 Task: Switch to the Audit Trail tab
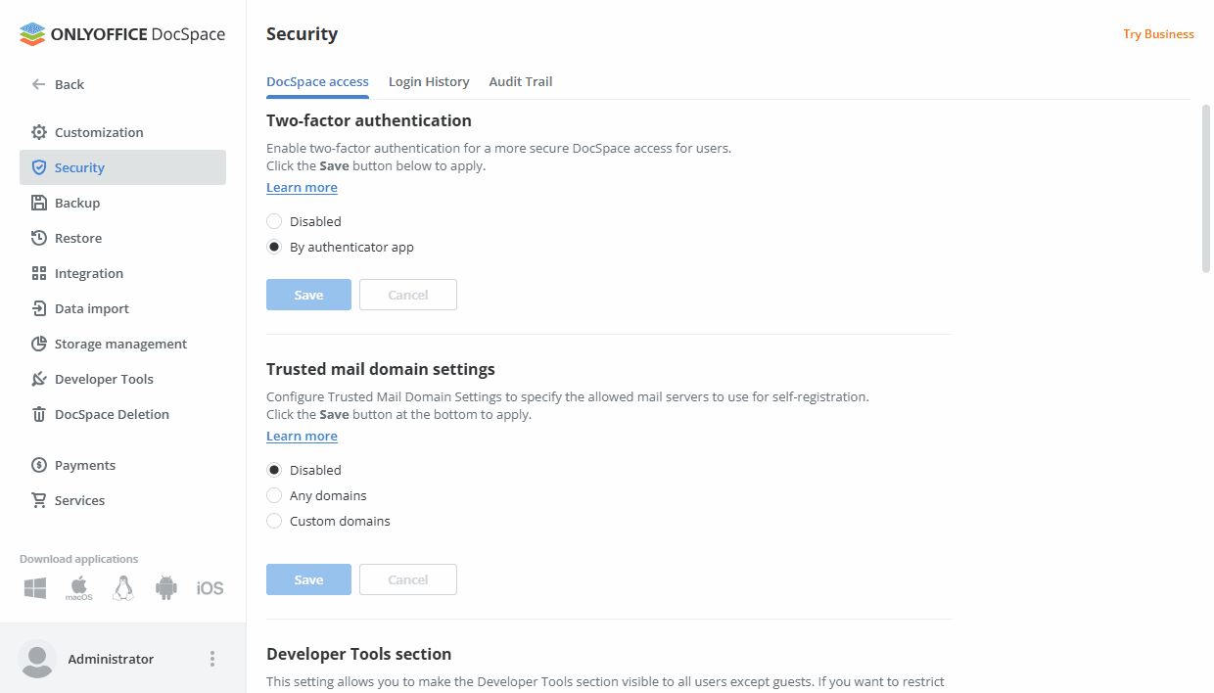[520, 81]
